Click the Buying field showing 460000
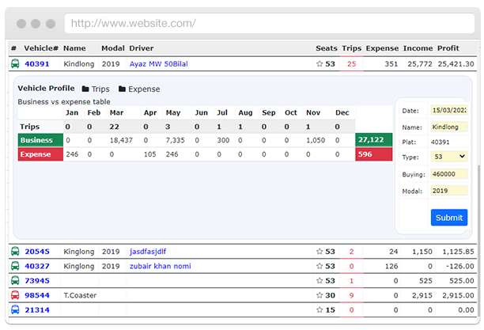 pyautogui.click(x=448, y=174)
